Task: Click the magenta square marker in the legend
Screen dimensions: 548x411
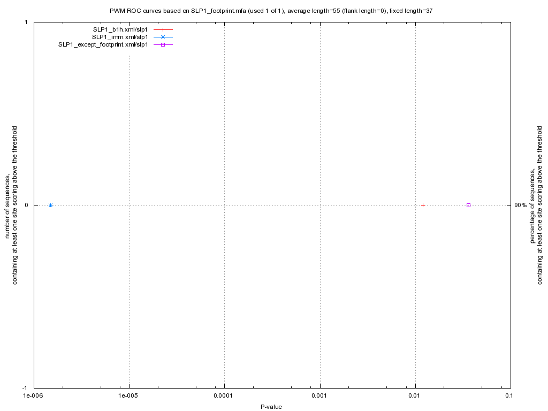Action: tap(163, 44)
